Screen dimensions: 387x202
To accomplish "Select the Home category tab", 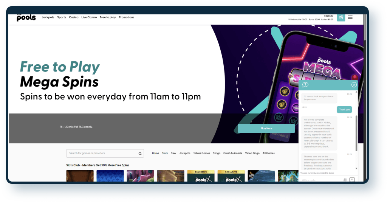I will point(155,153).
